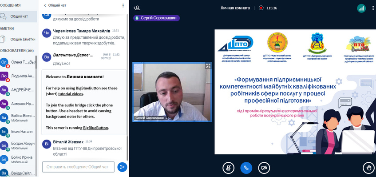Image resolution: width=376 pixels, height=177 pixels.
Task: Open Общие заметки shared notes
Action: point(19,39)
